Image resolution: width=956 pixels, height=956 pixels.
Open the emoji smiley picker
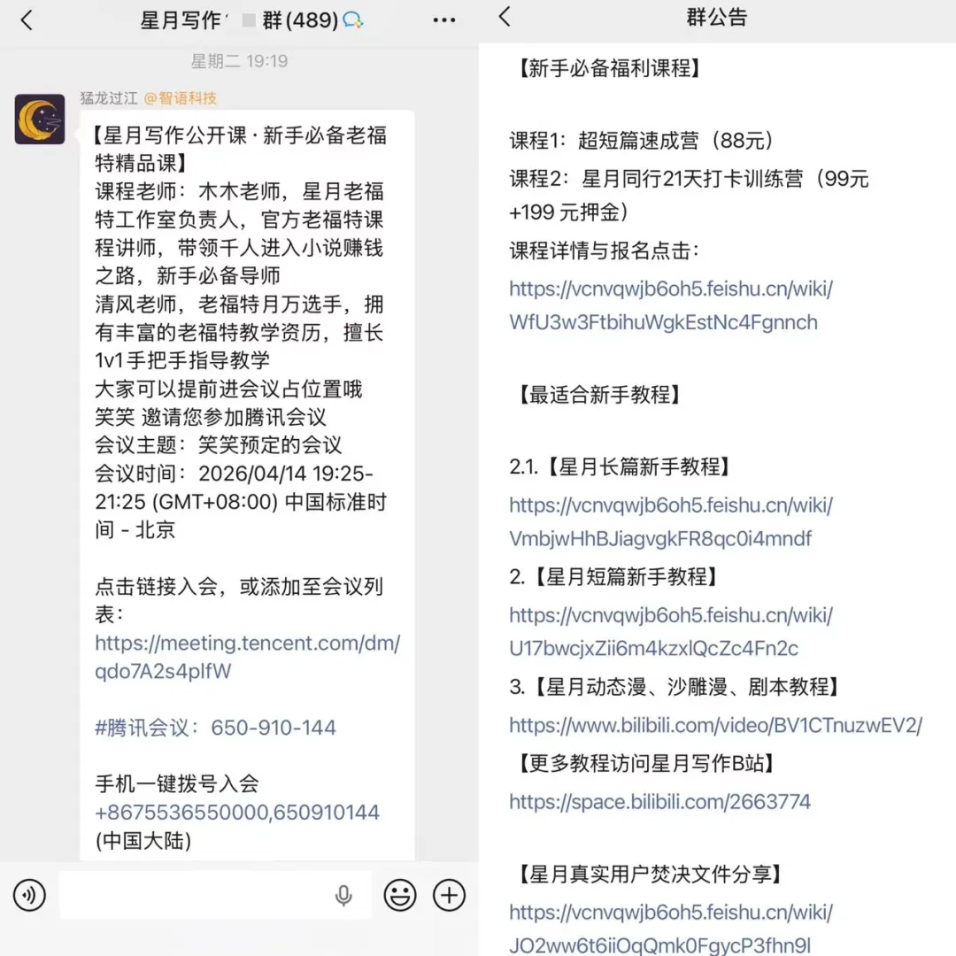click(x=400, y=895)
